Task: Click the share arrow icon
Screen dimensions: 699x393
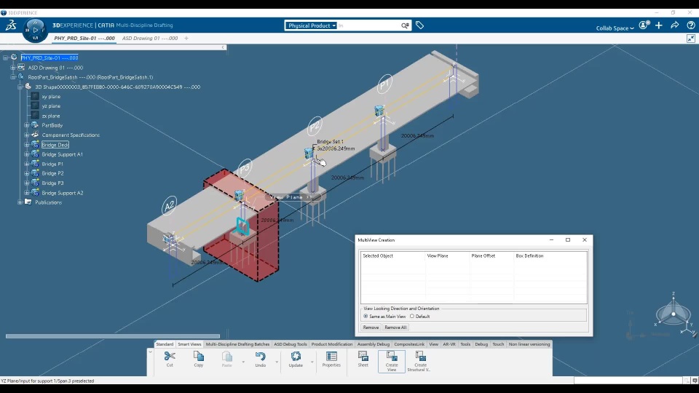Action: (674, 25)
